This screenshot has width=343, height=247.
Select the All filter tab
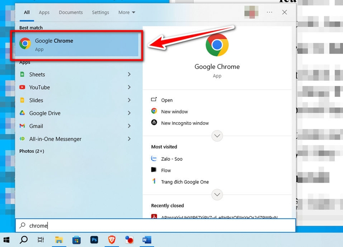coord(27,12)
